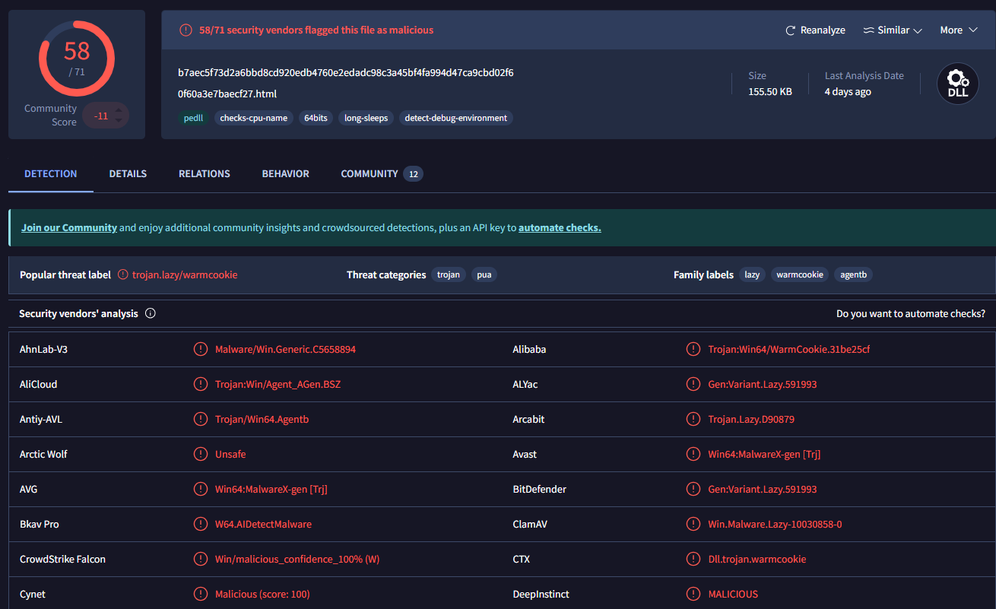This screenshot has height=609, width=996.
Task: Click the DLL file type badge icon
Action: pos(957,84)
